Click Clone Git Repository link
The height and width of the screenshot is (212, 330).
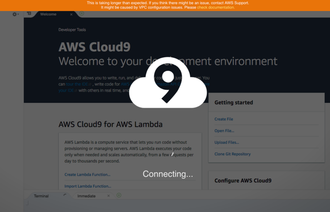pyautogui.click(x=233, y=154)
